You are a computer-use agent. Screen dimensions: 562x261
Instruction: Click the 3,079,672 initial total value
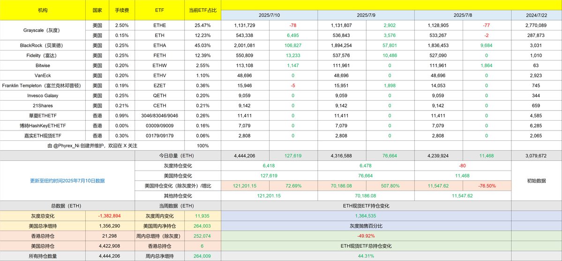(537, 156)
